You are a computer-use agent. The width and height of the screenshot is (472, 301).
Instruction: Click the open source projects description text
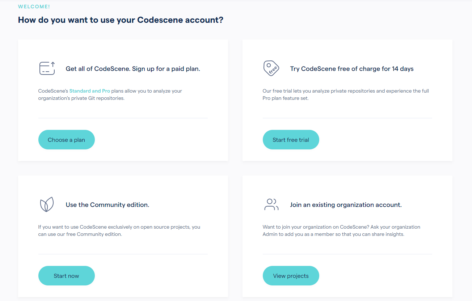(x=119, y=230)
